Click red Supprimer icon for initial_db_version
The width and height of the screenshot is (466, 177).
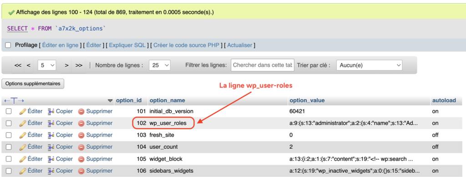point(81,111)
